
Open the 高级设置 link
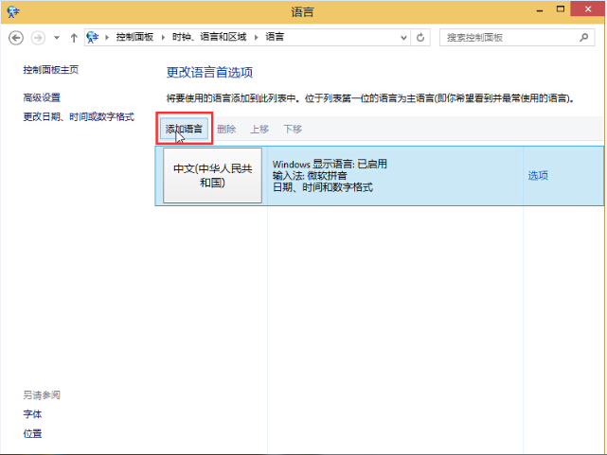pyautogui.click(x=42, y=97)
